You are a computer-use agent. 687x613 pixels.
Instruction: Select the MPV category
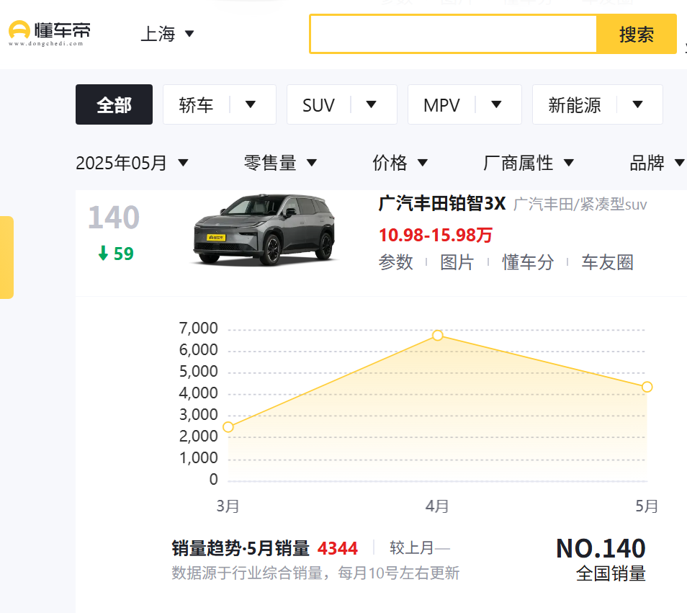(x=441, y=105)
